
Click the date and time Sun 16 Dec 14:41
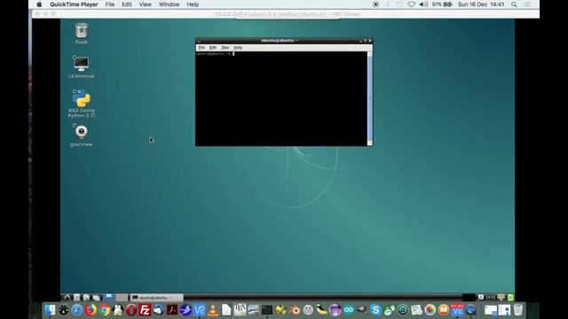481,4
